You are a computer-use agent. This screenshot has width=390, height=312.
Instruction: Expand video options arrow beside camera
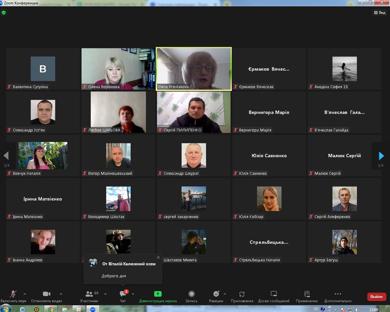61,294
